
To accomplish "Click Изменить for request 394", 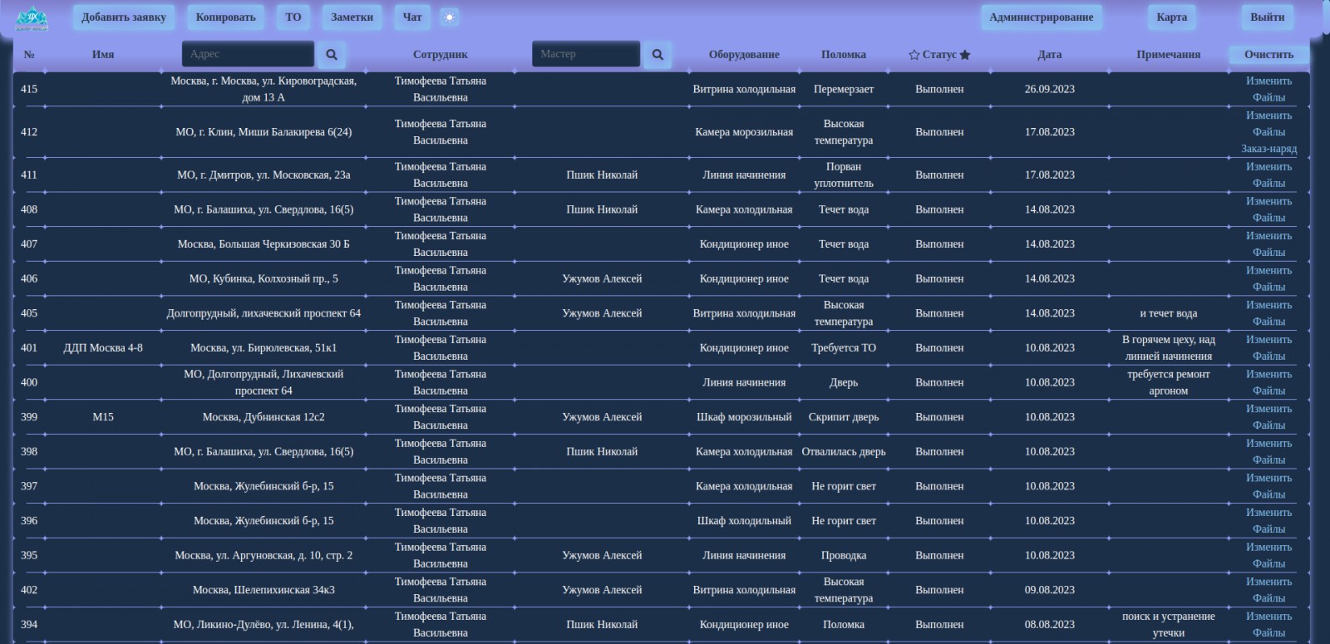I will pyautogui.click(x=1269, y=617).
